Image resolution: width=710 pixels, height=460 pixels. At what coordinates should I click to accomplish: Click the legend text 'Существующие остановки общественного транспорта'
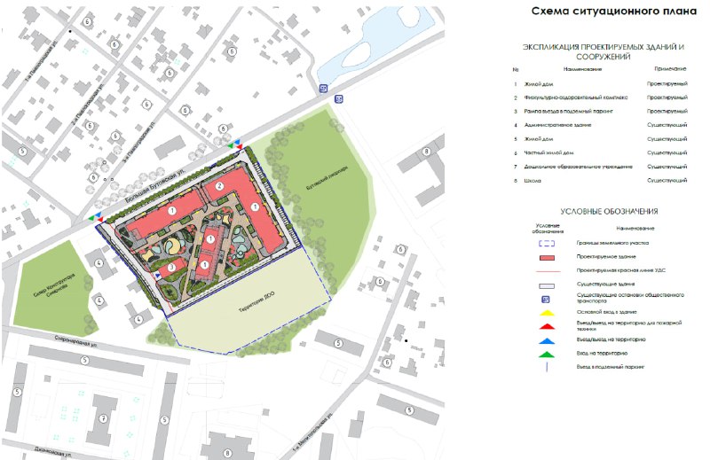[630, 298]
